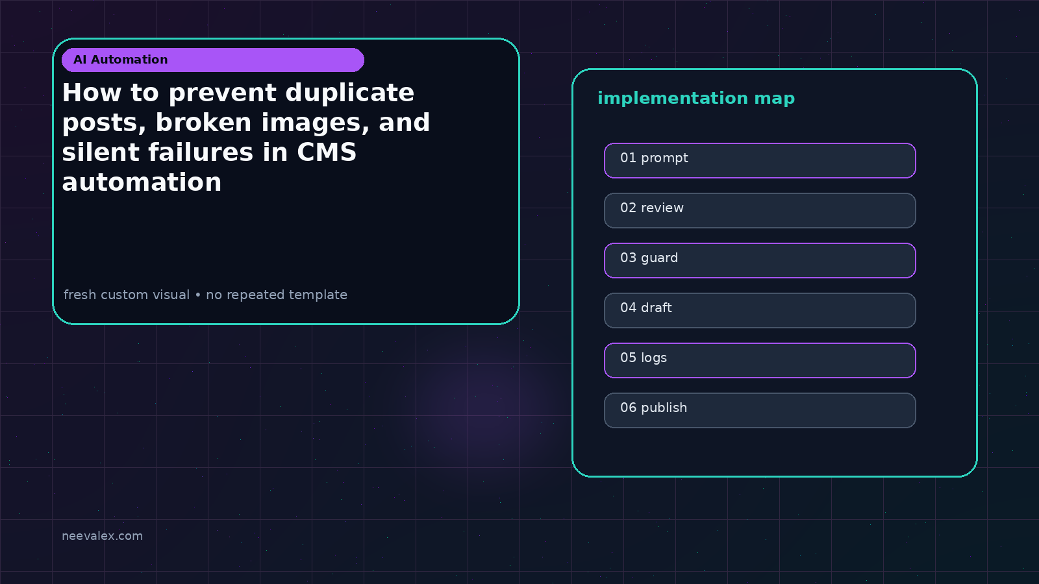Image resolution: width=1039 pixels, height=584 pixels.
Task: Click the neevalex.com site text
Action: coord(102,536)
